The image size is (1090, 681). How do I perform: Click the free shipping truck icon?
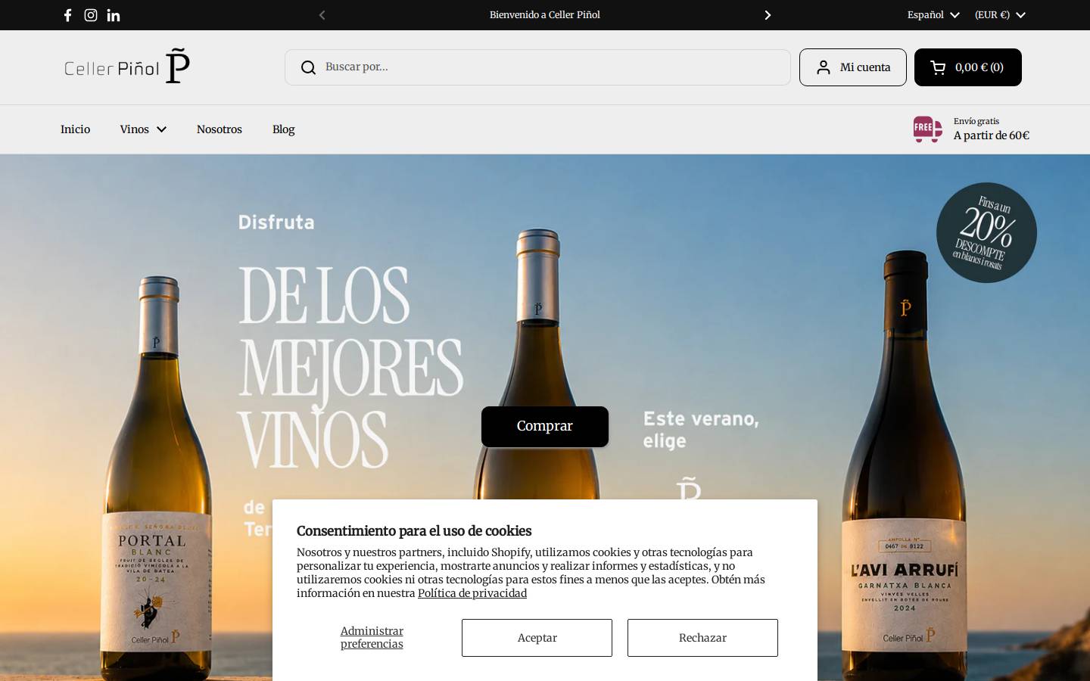pos(928,129)
